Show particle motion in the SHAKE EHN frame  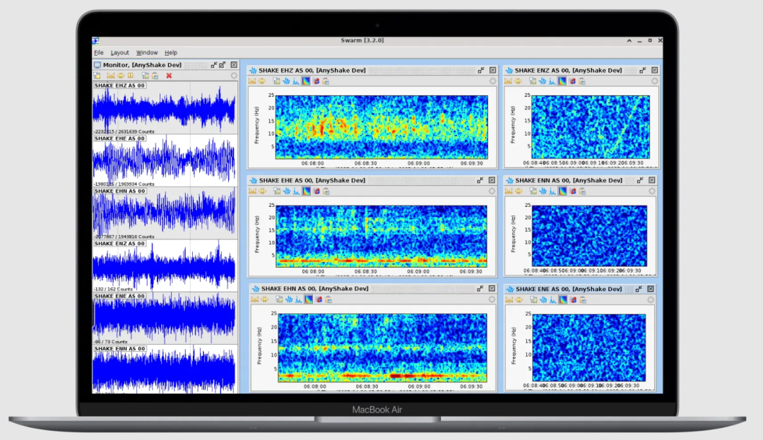[x=319, y=299]
